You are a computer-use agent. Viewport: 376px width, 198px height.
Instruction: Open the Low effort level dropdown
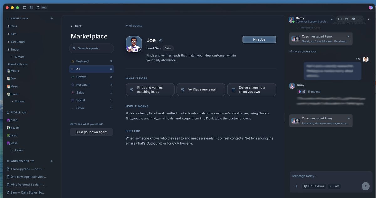[x=334, y=186]
